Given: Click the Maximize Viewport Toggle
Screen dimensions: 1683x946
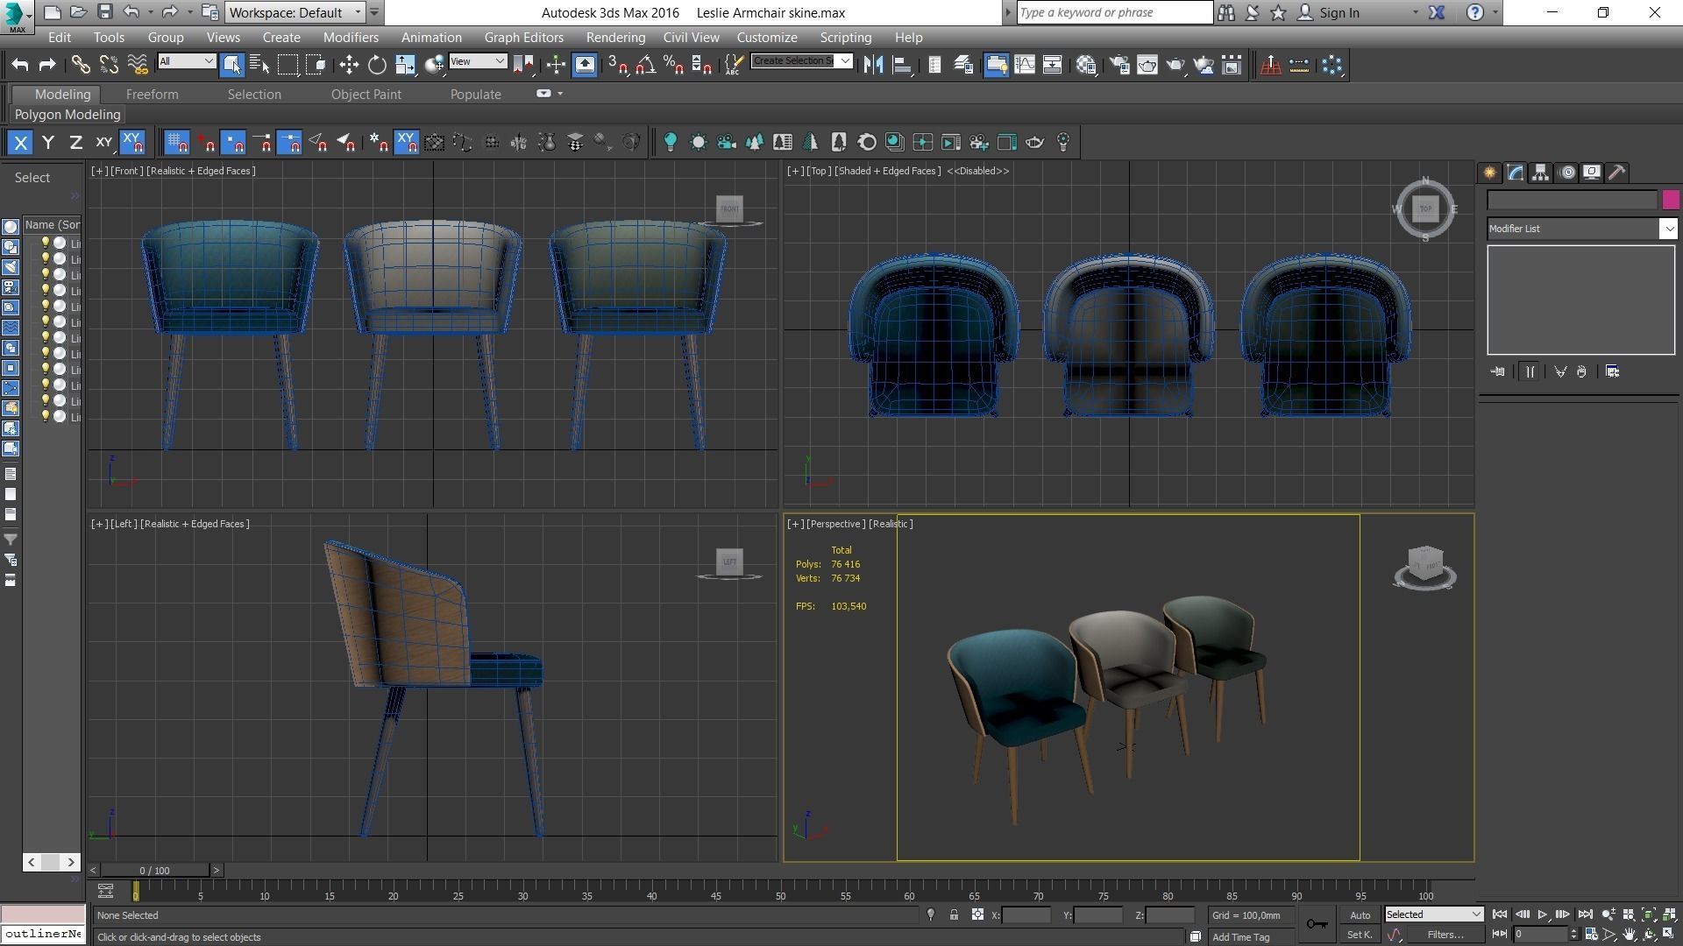Looking at the screenshot, I should click(x=1668, y=935).
